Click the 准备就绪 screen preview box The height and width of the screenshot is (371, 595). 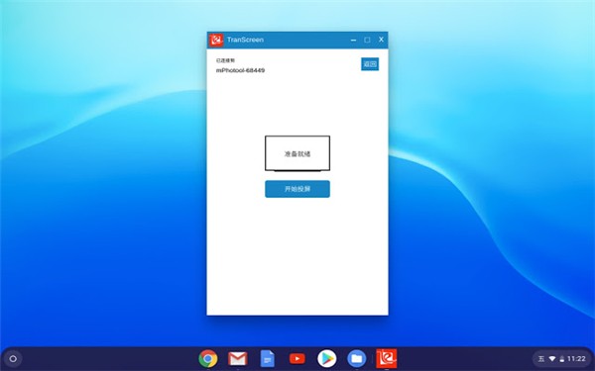pyautogui.click(x=297, y=153)
